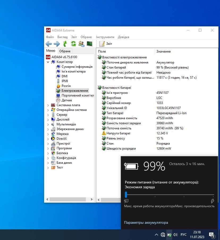Show hidden tray icons chevron
The height and width of the screenshot is (240, 220).
pyautogui.click(x=156, y=235)
